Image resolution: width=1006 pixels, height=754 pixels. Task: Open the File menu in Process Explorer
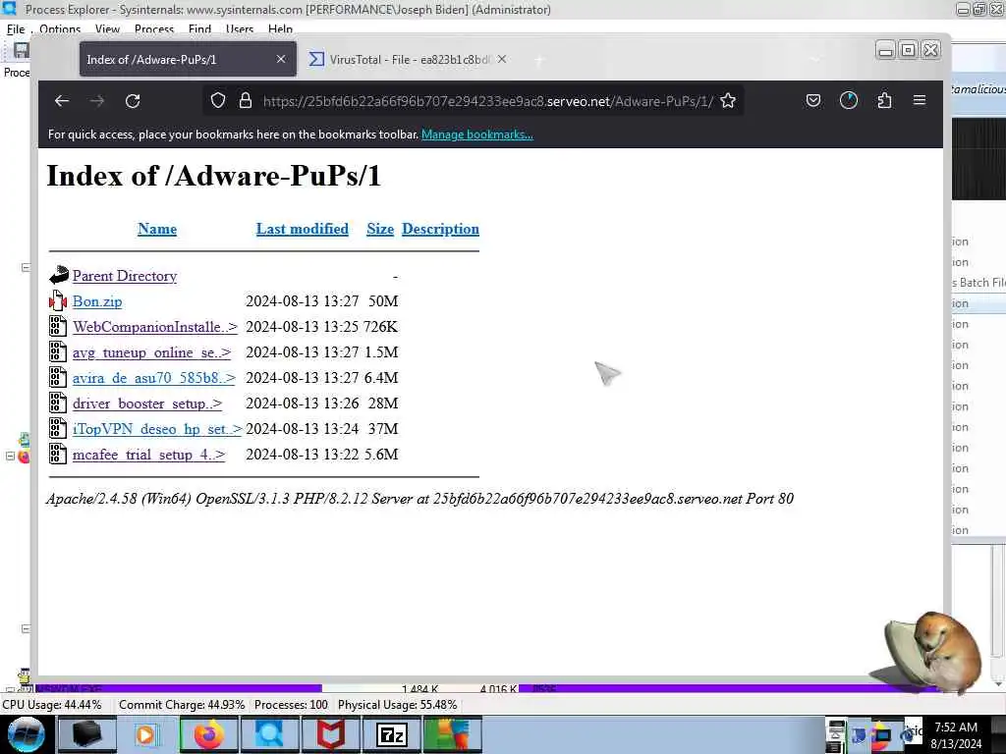16,28
